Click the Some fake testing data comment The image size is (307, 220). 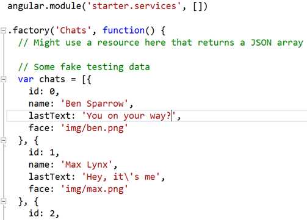click(x=84, y=67)
